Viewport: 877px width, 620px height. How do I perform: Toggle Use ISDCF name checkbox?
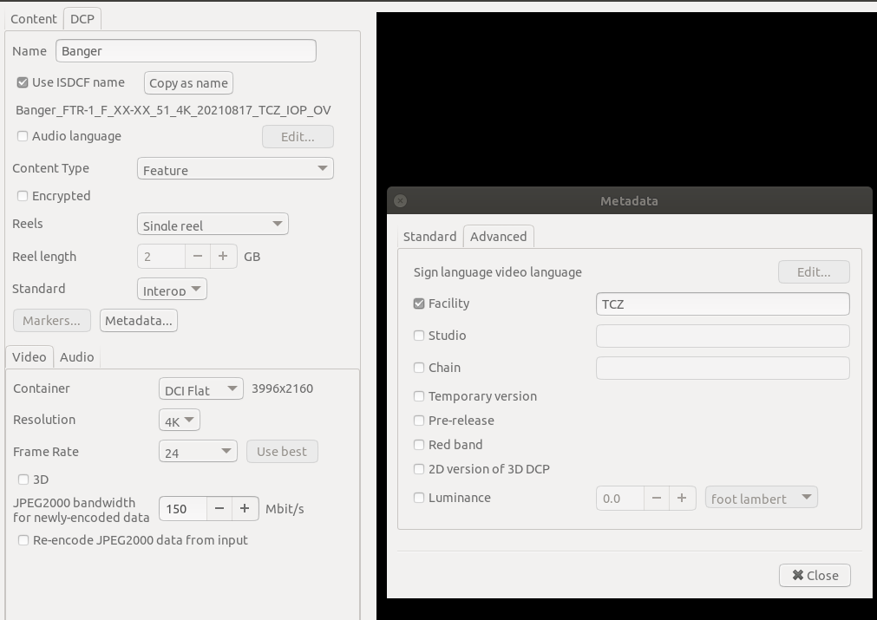[23, 82]
